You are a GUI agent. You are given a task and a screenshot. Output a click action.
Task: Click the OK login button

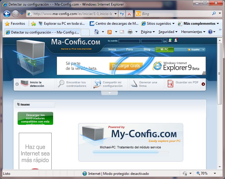click(165, 41)
